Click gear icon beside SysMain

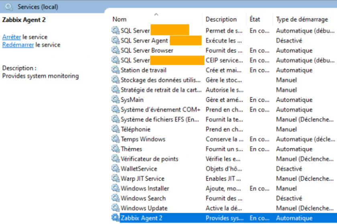click(116, 99)
